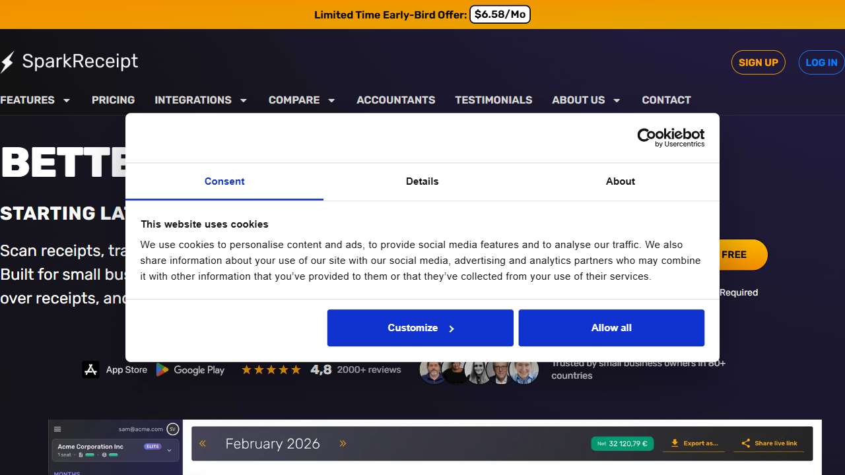
Task: Open the hamburger menu in dashboard preview
Action: [57, 429]
